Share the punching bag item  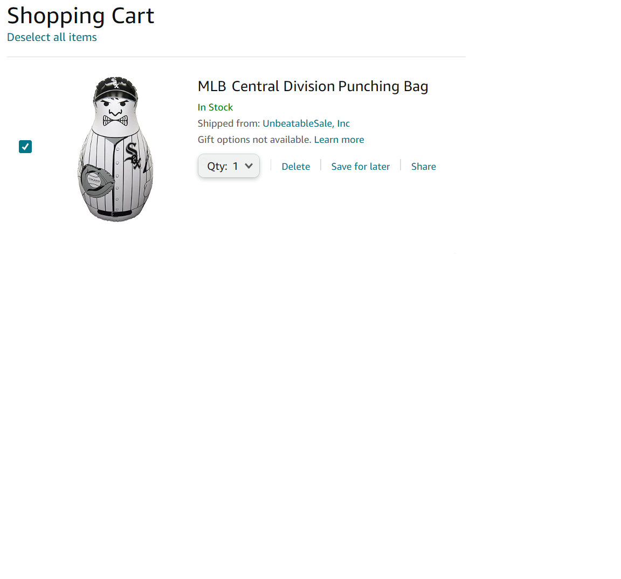click(x=423, y=167)
